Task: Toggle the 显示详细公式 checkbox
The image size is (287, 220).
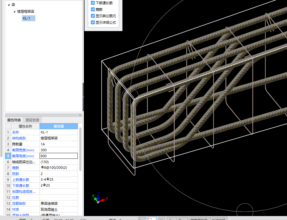Action: [x=93, y=22]
